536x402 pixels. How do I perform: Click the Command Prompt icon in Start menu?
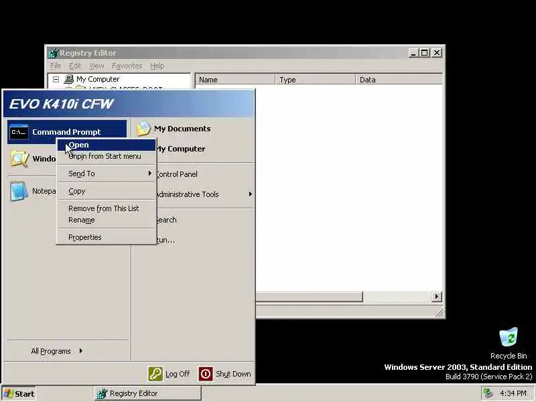[x=19, y=132]
